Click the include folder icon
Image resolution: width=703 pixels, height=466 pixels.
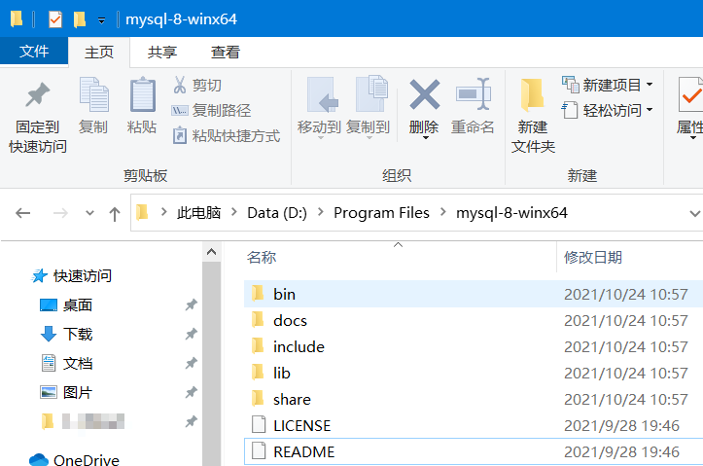[258, 346]
